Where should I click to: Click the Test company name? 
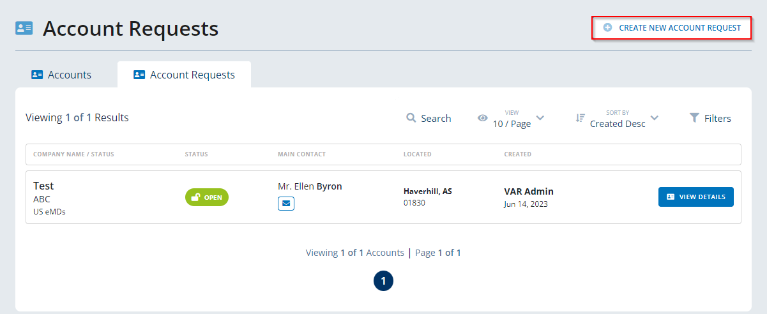point(43,186)
